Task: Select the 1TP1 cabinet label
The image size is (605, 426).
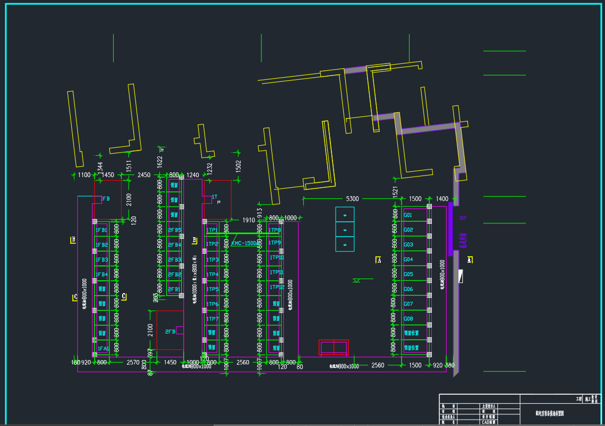Action: pos(212,230)
